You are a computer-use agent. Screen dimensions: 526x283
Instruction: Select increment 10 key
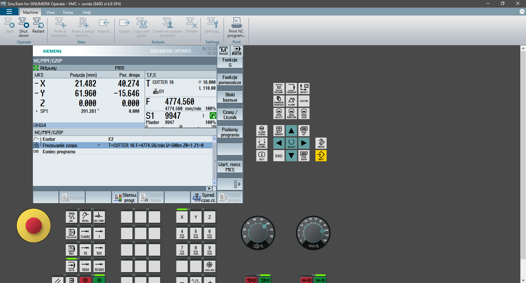point(85,250)
